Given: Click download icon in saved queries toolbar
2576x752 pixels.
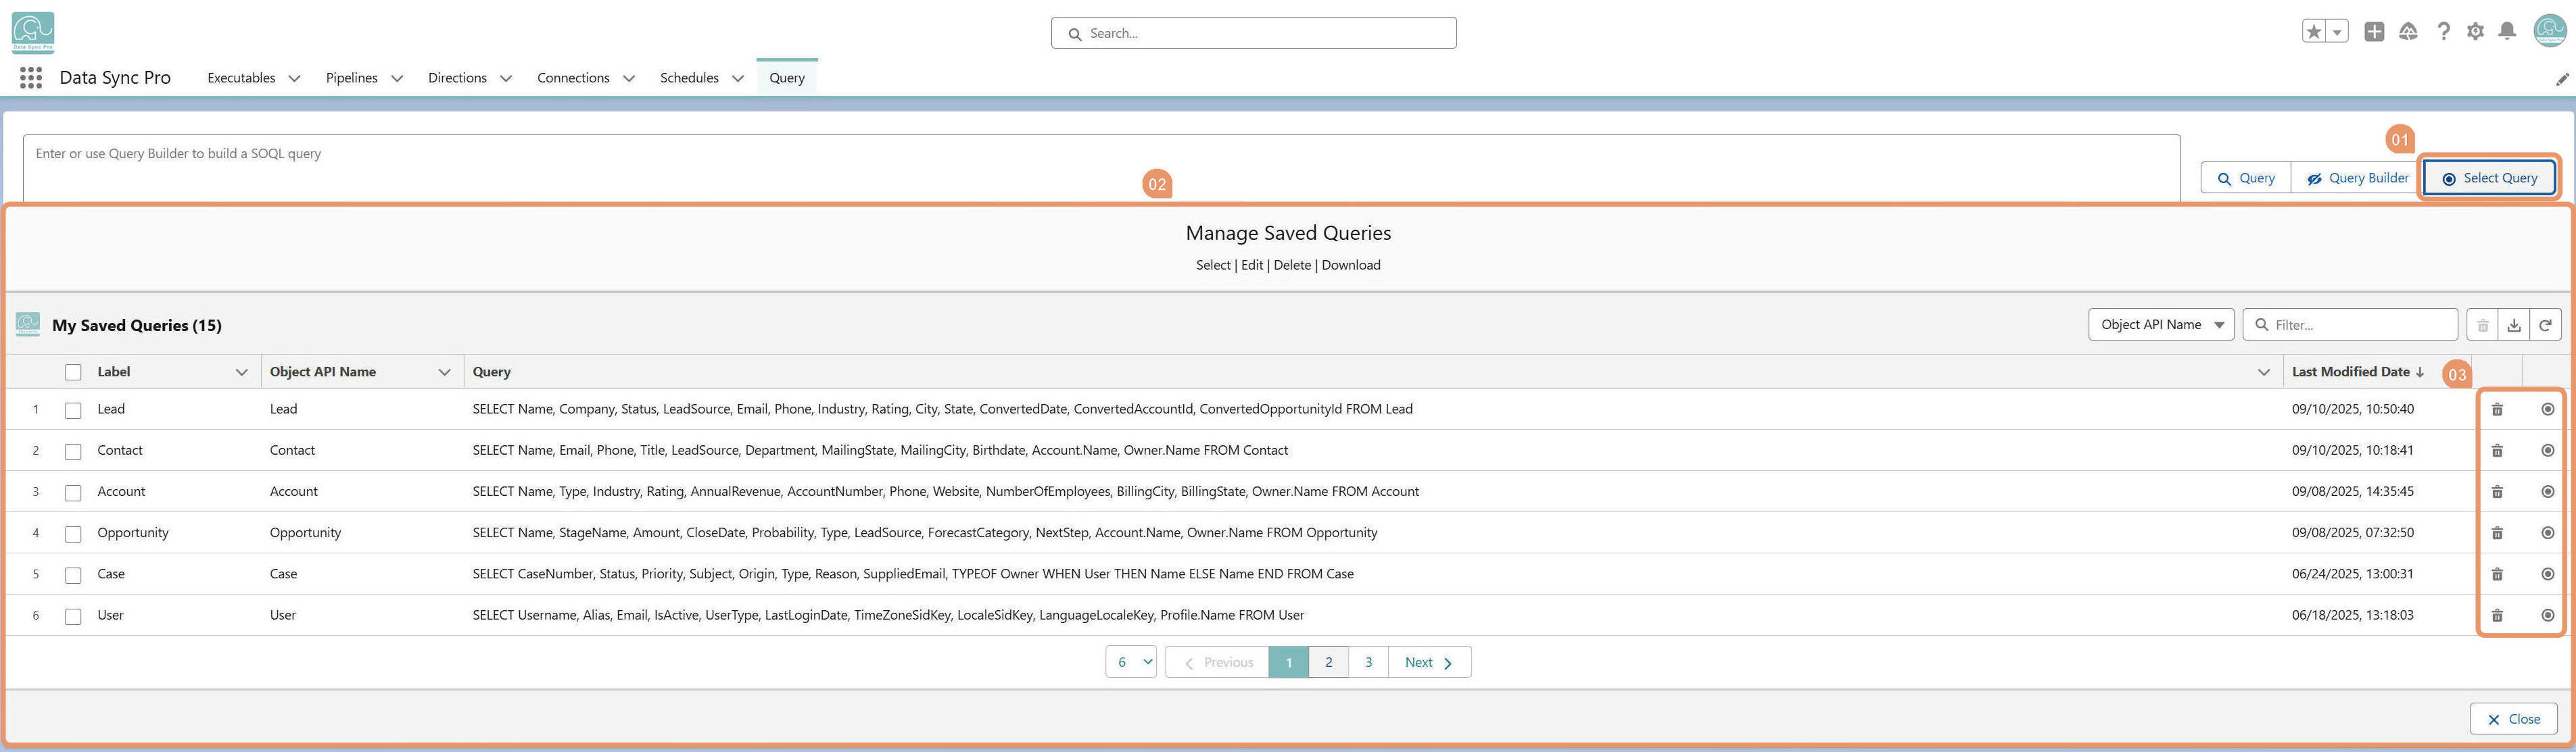Looking at the screenshot, I should click(2513, 326).
